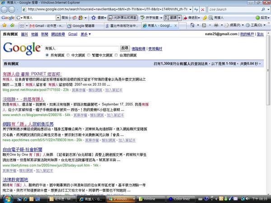Open the 圖片 link in Google navigation

(24, 34)
